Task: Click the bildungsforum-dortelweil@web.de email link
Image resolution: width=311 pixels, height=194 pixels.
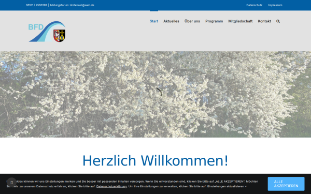Action: pos(72,5)
